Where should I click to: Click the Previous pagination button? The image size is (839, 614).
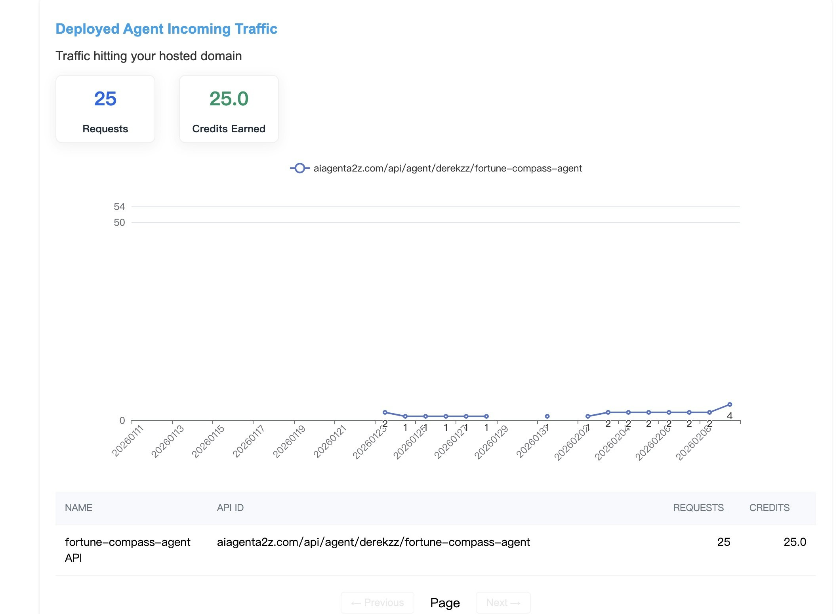tap(377, 603)
